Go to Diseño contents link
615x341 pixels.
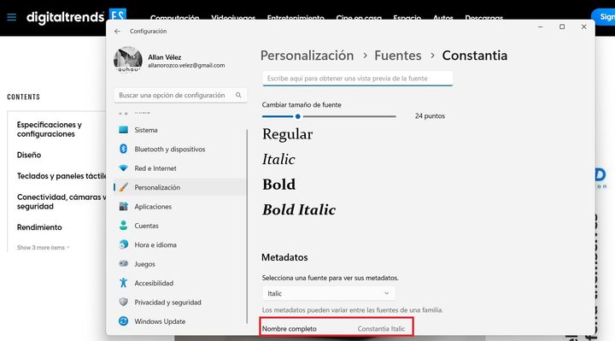click(29, 155)
